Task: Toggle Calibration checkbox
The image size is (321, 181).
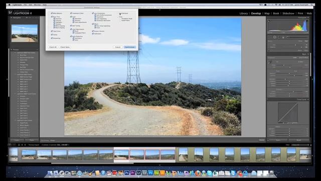Action: point(93,34)
